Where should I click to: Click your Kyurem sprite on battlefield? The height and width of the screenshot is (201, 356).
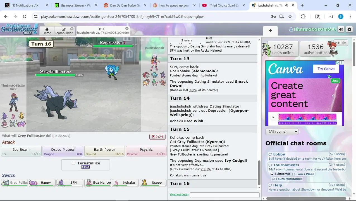(x=56, y=102)
